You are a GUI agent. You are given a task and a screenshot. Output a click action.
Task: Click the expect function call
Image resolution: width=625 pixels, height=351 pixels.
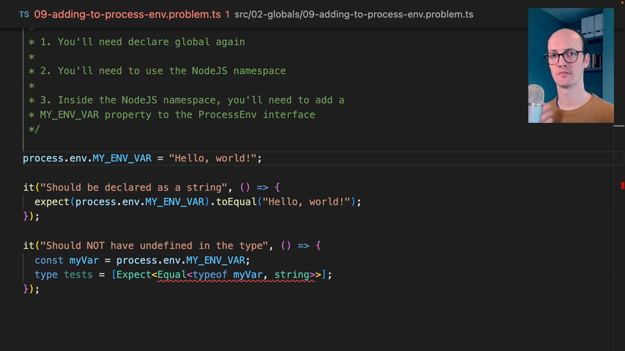coord(52,202)
